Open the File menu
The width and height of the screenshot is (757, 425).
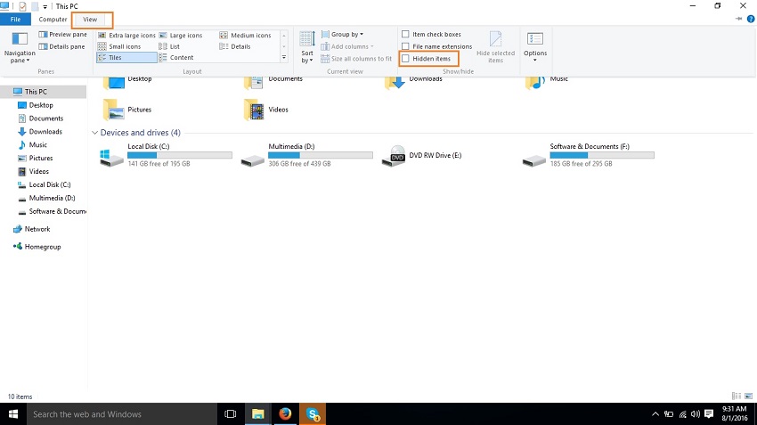pos(15,19)
